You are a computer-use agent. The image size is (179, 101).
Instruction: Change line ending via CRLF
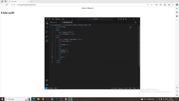[x=130, y=88]
